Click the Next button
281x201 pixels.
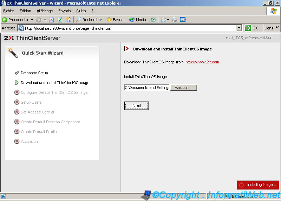[x=137, y=106]
